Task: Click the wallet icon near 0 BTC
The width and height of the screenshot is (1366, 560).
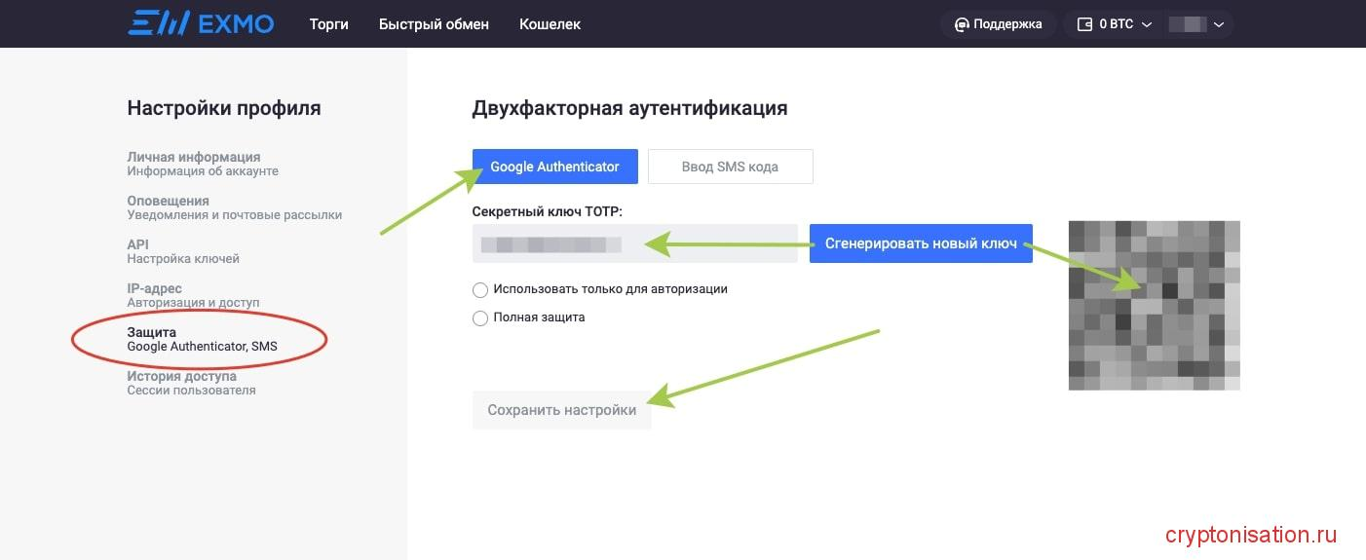Action: [x=1084, y=24]
